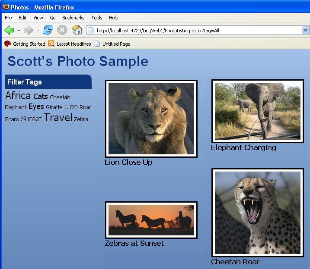Filter photos by the Africa tag

pos(18,96)
